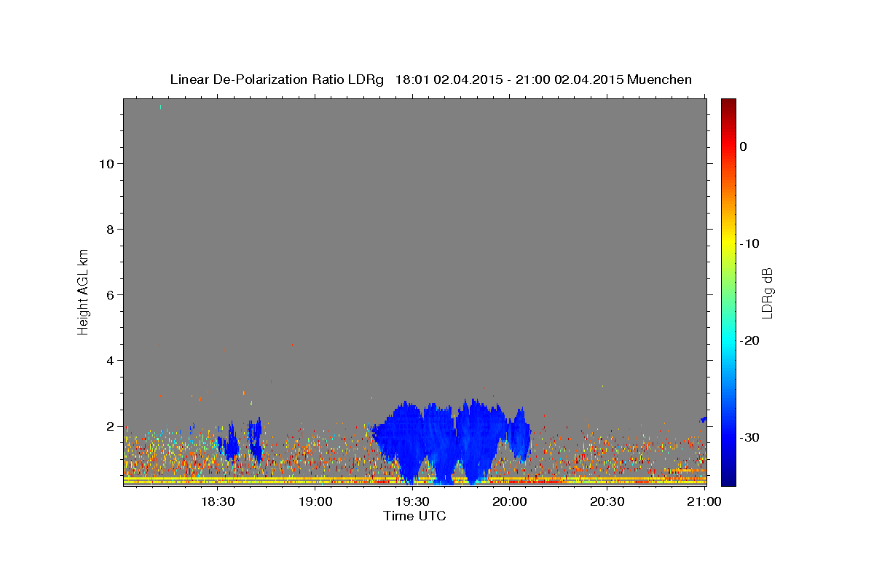The width and height of the screenshot is (874, 583).
Task: Click the 'Muenchen' location label in the title
Action: [x=660, y=79]
